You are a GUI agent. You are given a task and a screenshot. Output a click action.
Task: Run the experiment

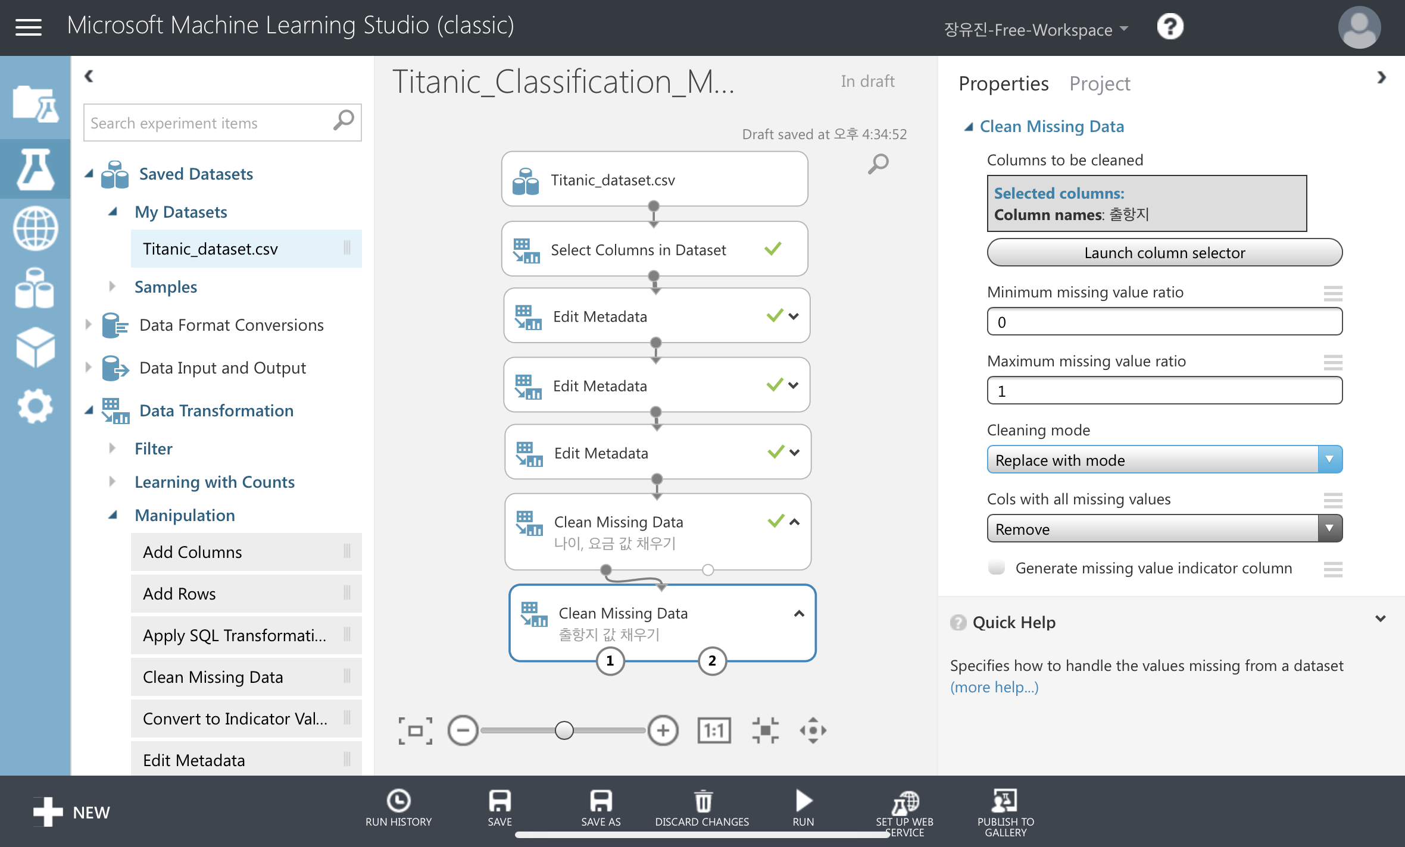tap(803, 801)
